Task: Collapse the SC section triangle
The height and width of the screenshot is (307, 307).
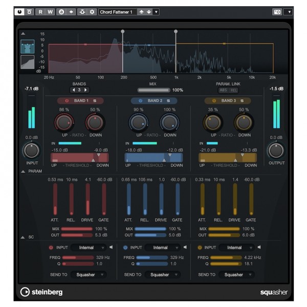Action: (23, 237)
